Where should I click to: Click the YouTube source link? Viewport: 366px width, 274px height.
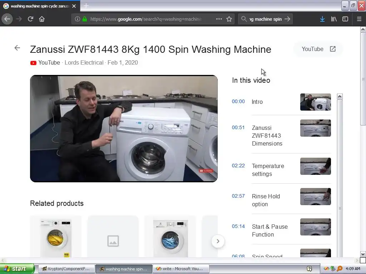coord(49,63)
